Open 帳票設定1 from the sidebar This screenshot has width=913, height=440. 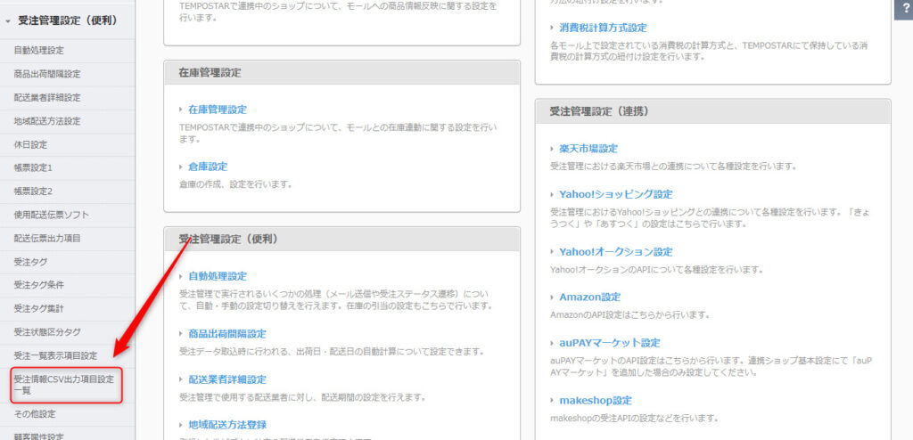tap(33, 167)
